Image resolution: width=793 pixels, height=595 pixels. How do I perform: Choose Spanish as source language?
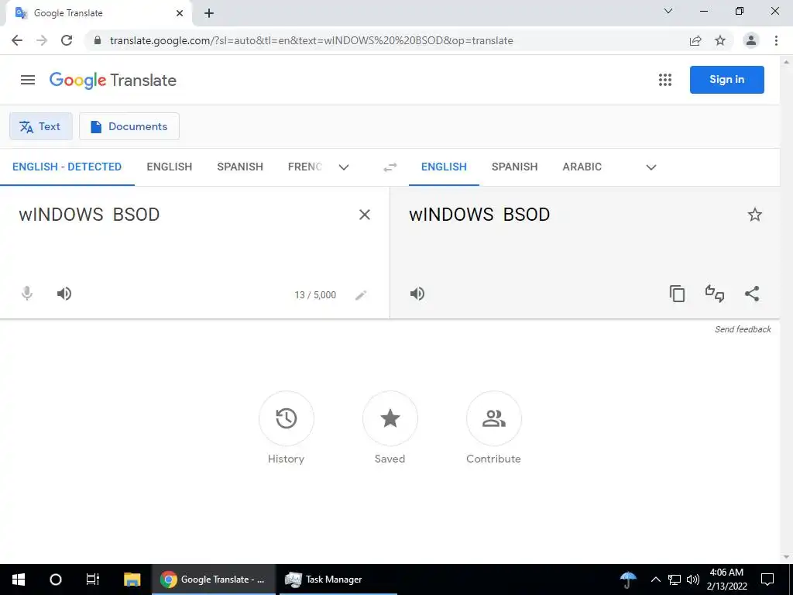coord(240,167)
